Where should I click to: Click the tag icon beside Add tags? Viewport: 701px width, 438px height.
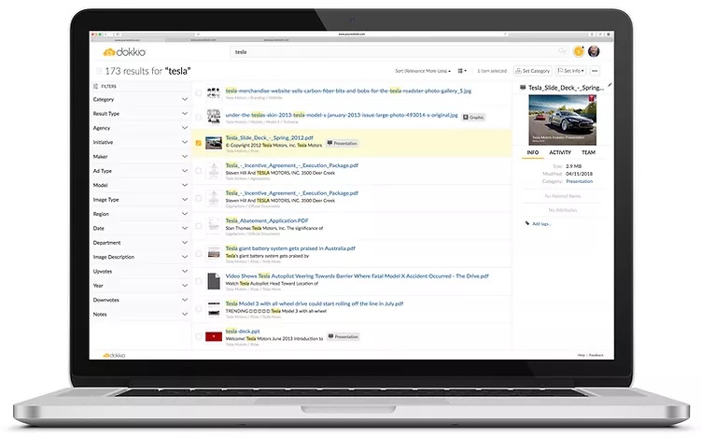point(527,223)
